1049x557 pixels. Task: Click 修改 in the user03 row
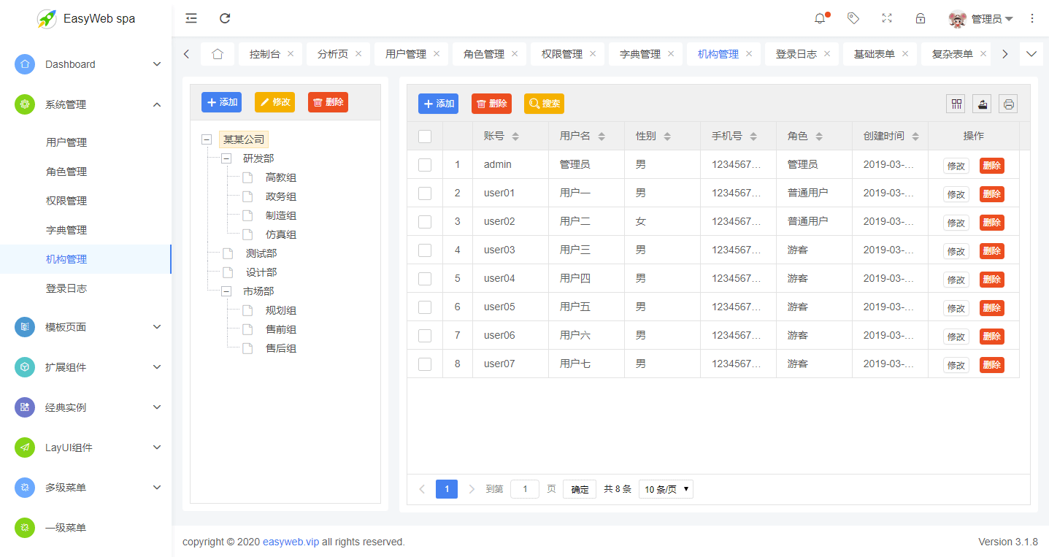click(956, 251)
